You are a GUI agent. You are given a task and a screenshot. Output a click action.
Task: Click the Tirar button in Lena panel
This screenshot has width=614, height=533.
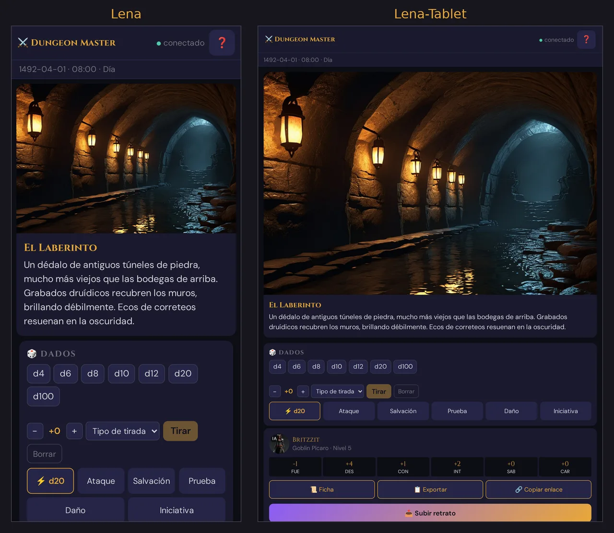pos(180,431)
